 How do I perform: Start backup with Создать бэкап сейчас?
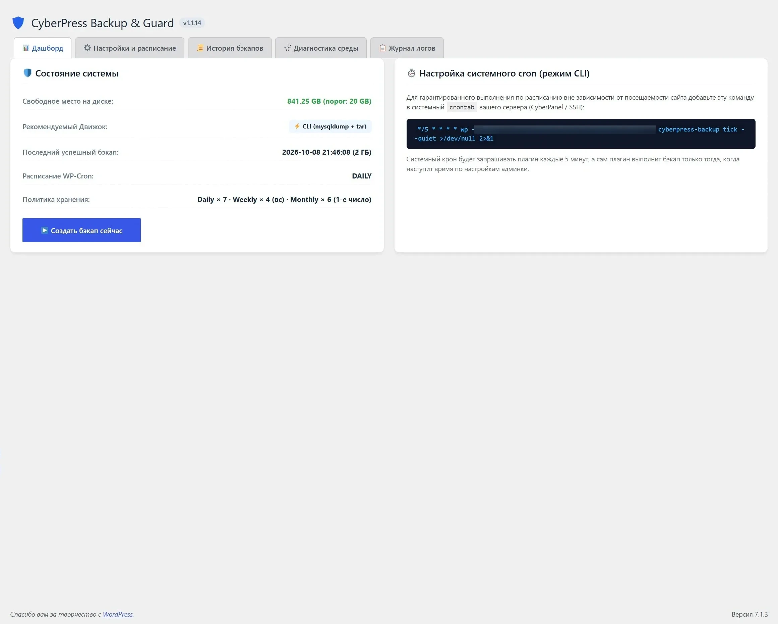tap(81, 230)
